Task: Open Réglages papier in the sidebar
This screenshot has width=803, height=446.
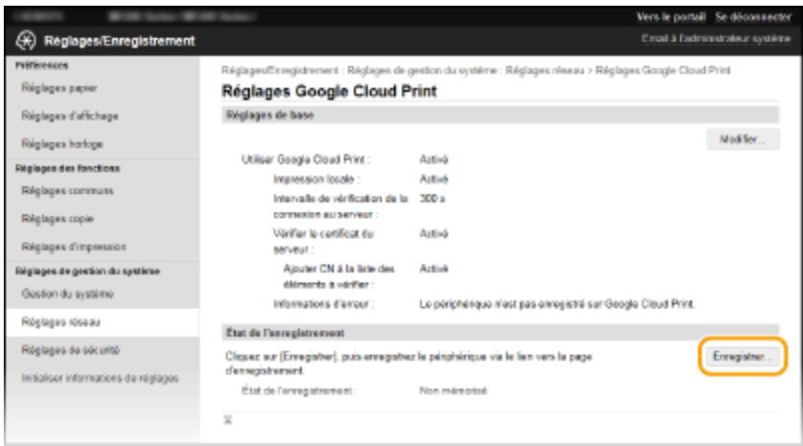Action: point(59,88)
